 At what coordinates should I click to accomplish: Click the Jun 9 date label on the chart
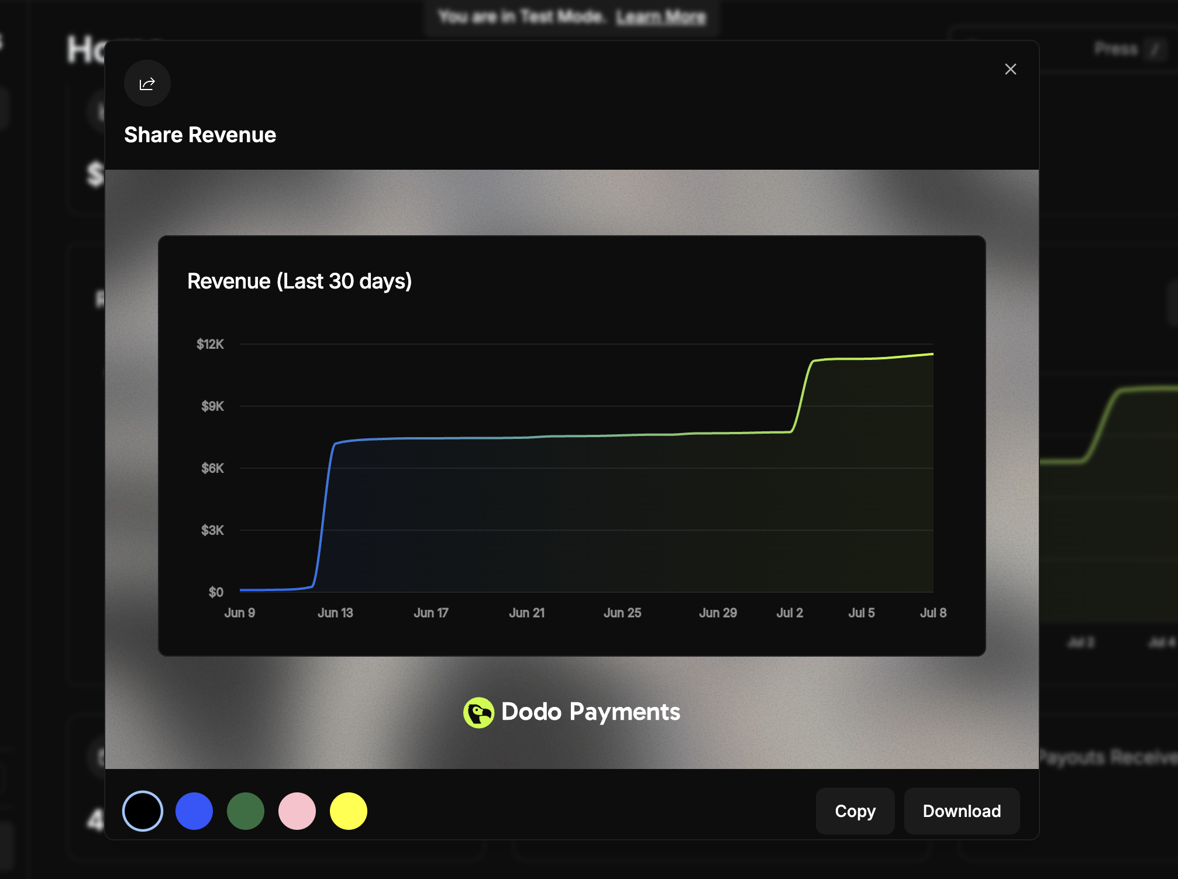[x=239, y=612]
